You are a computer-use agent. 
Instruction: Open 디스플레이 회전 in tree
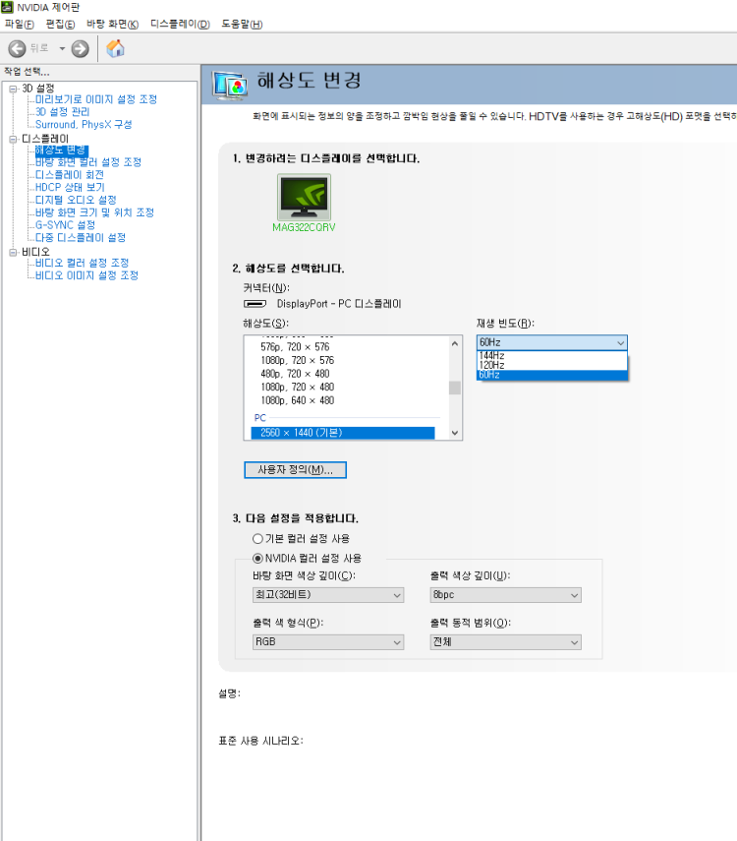click(x=70, y=175)
